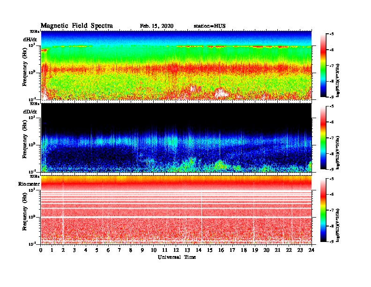The height and width of the screenshot is (287, 371).
Task: Click hour tick label "6" on time axis
Action: pos(108,250)
